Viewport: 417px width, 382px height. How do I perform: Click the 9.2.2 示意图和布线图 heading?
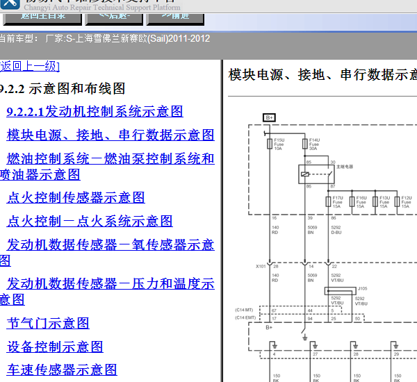coord(63,88)
